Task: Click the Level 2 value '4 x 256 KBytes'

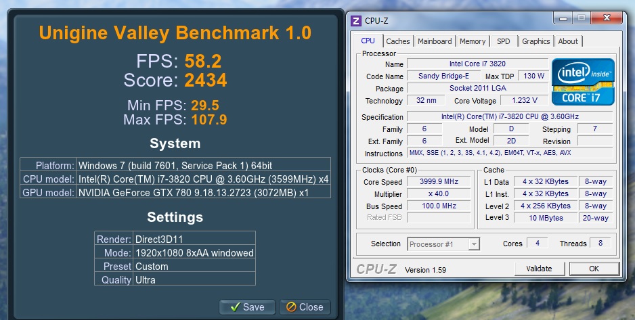Action: click(x=545, y=206)
